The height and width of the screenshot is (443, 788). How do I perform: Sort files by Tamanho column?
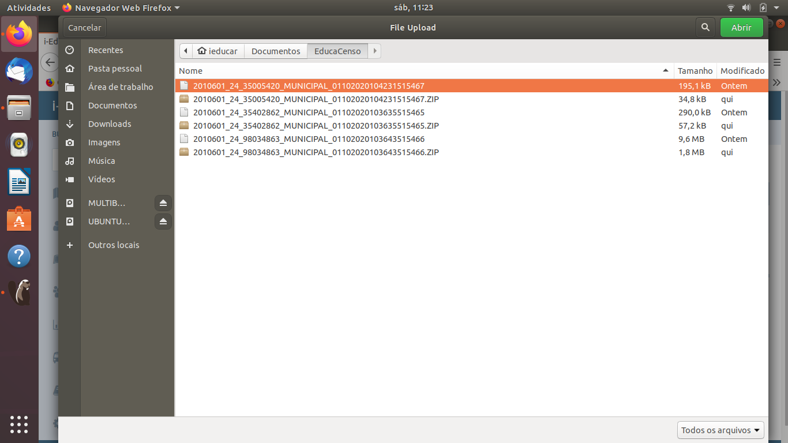[x=695, y=70]
